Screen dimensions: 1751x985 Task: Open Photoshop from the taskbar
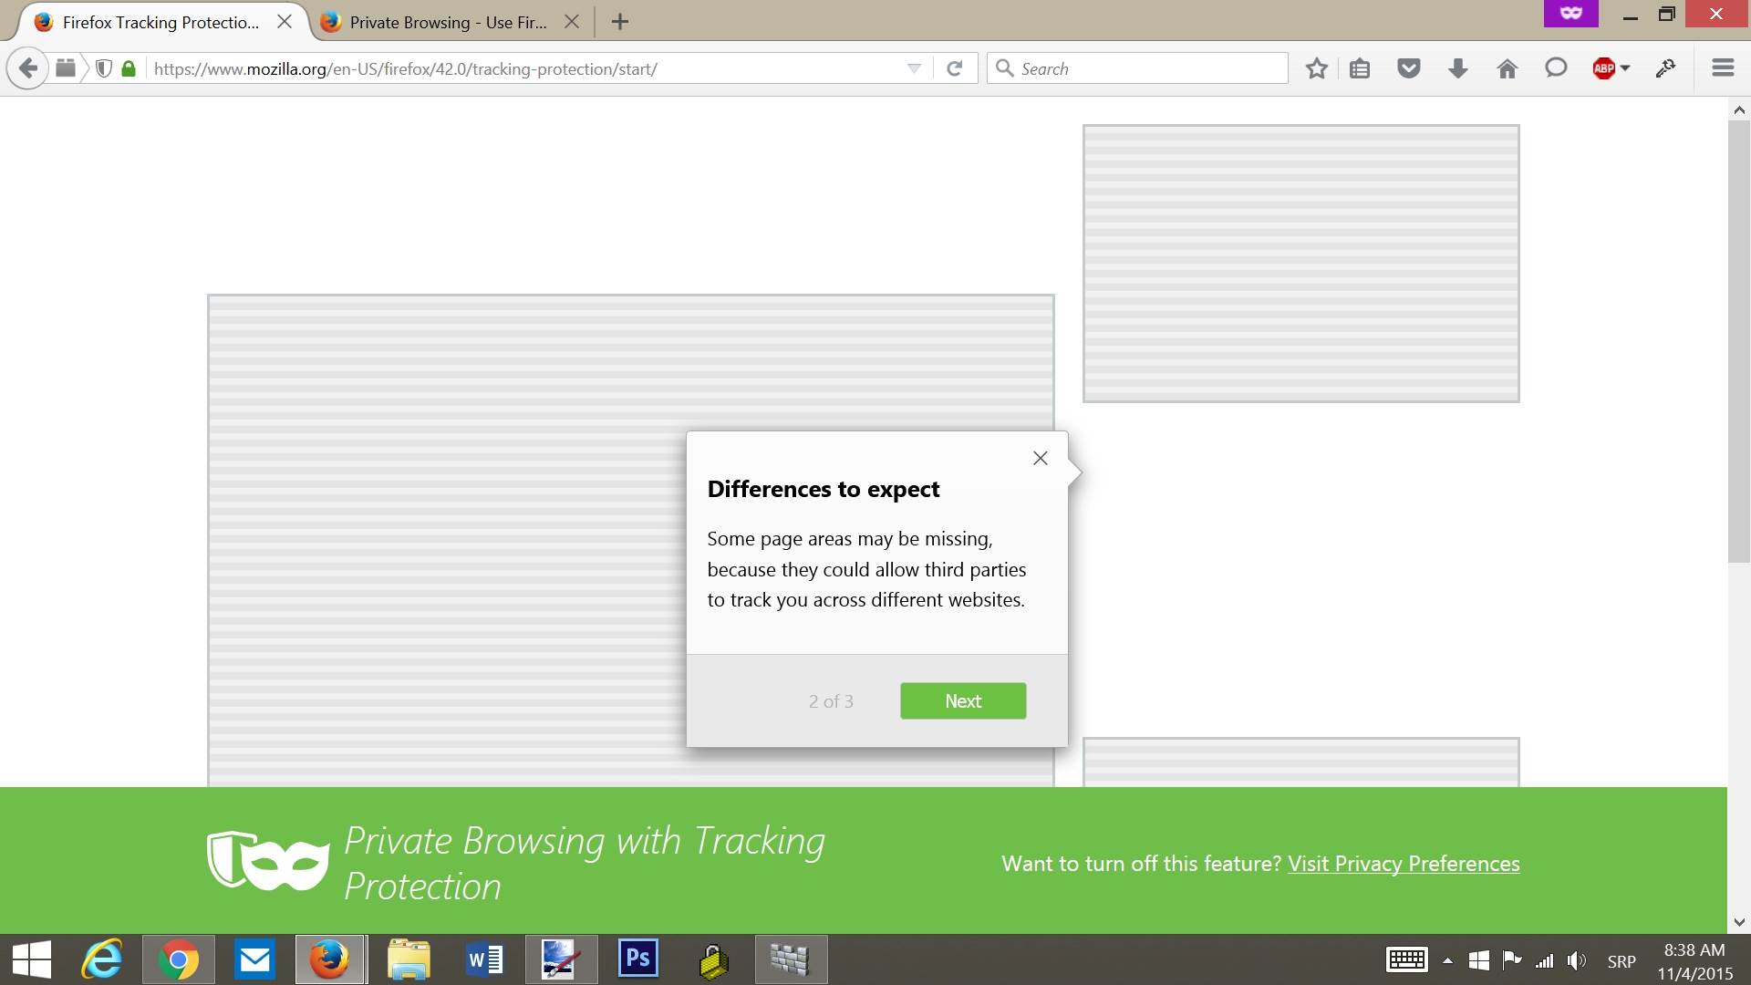637,959
